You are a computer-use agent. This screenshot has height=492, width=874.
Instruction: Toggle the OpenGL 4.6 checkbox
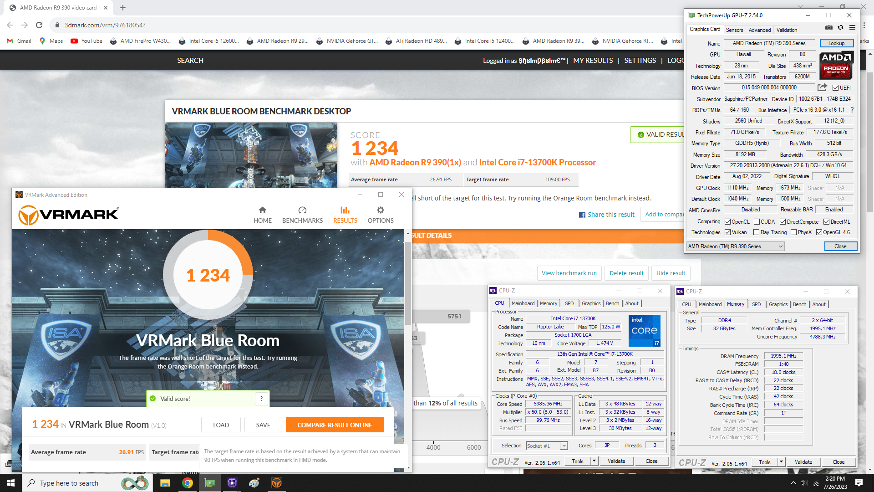tap(819, 232)
